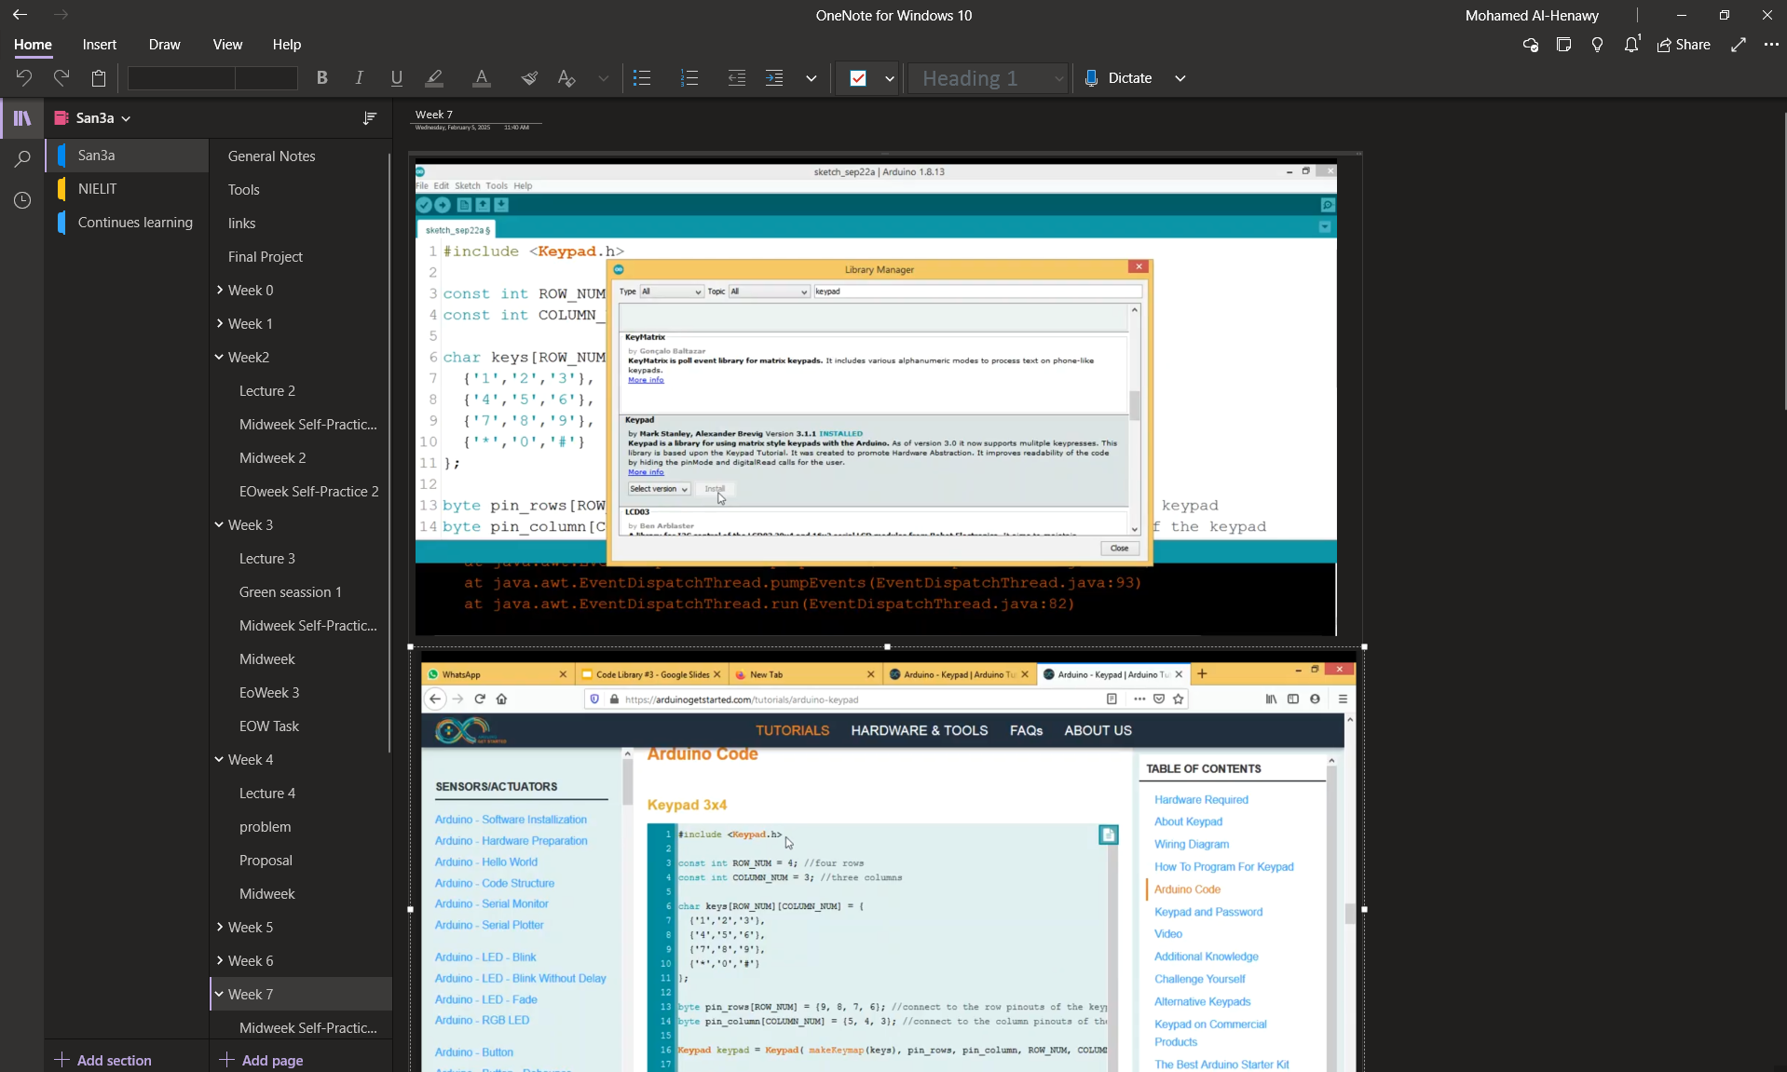Open the Search pane in sidebar
Screen dimensions: 1787x1072
22,159
